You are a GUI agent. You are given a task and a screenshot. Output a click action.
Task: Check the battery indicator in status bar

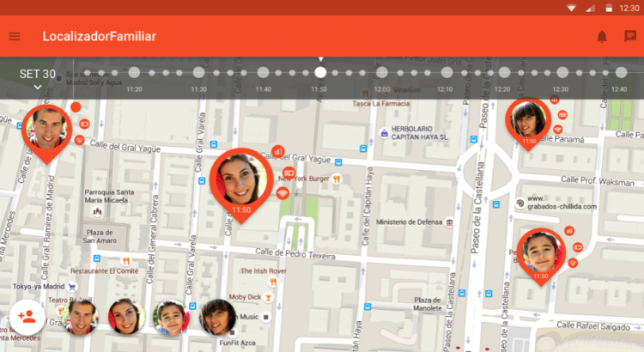pos(609,8)
